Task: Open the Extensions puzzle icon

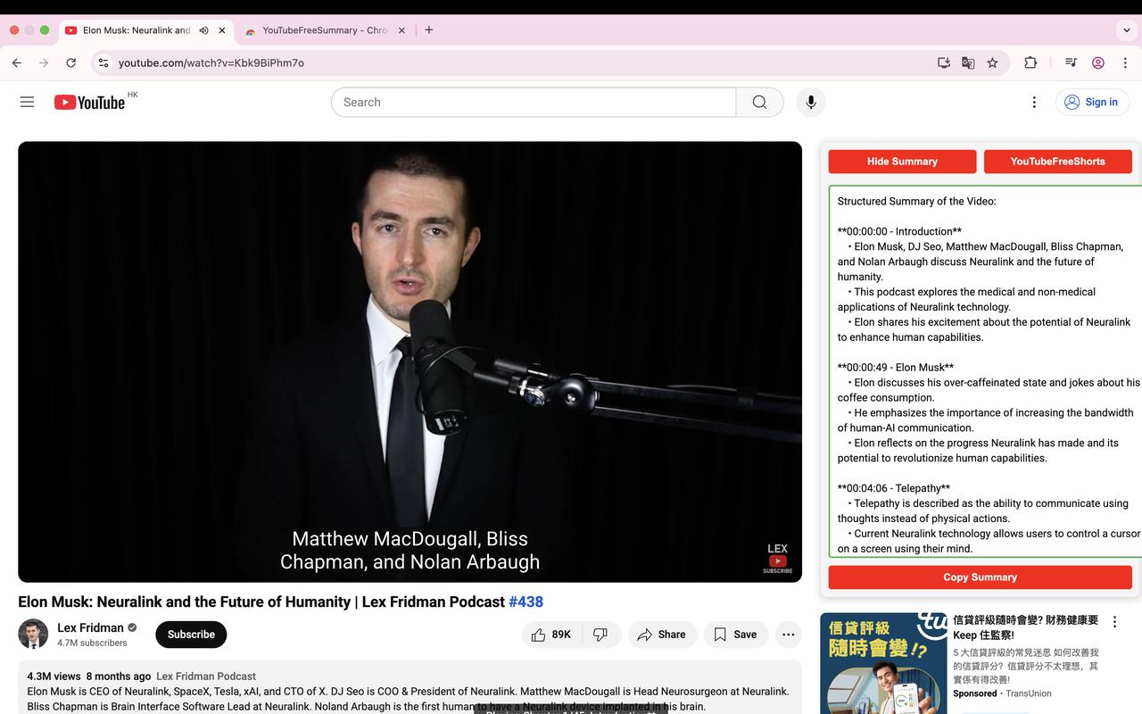Action: point(1030,62)
